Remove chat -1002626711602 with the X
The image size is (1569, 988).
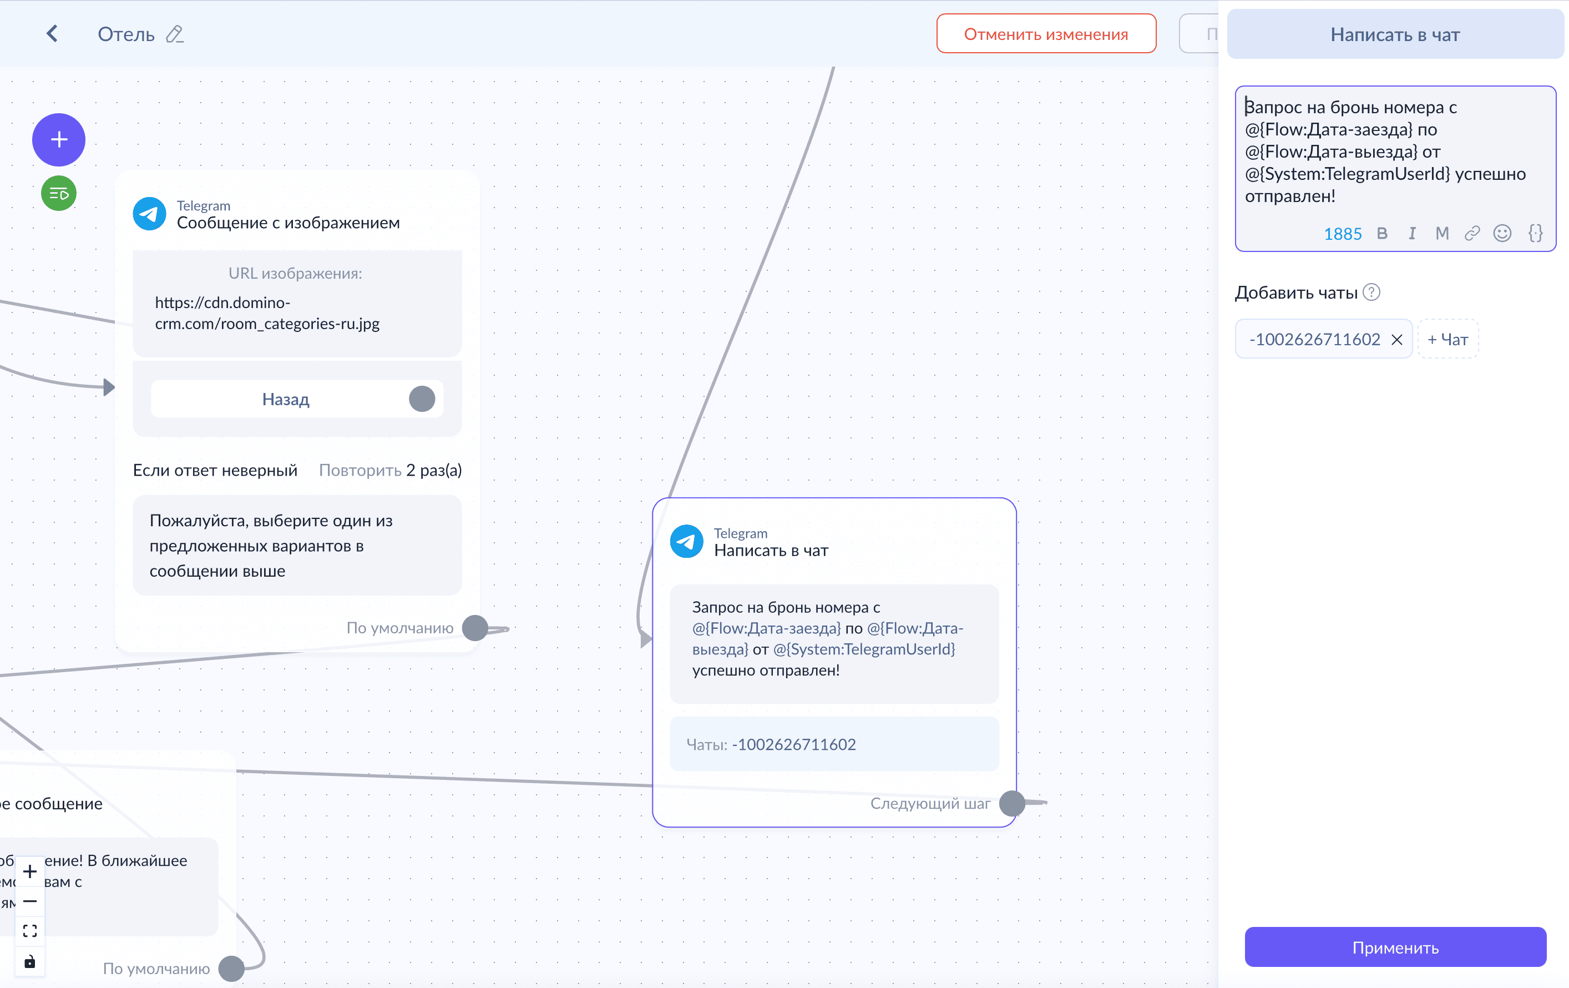[1397, 340]
